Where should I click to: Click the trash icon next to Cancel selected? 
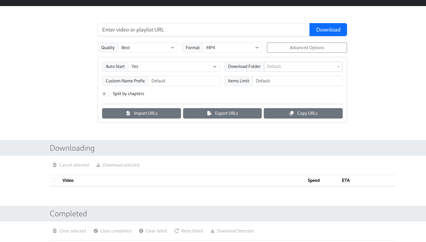[x=55, y=165]
